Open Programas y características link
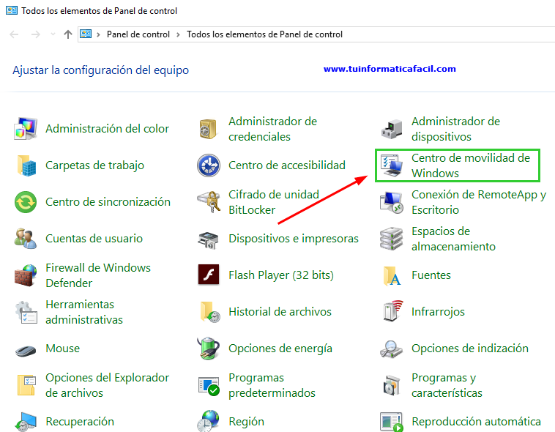Image resolution: width=555 pixels, height=432 pixels. (x=447, y=385)
